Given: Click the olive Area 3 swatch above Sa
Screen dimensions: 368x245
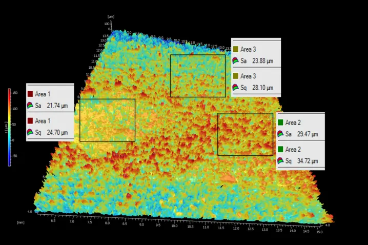Looking at the screenshot, I should [x=235, y=49].
